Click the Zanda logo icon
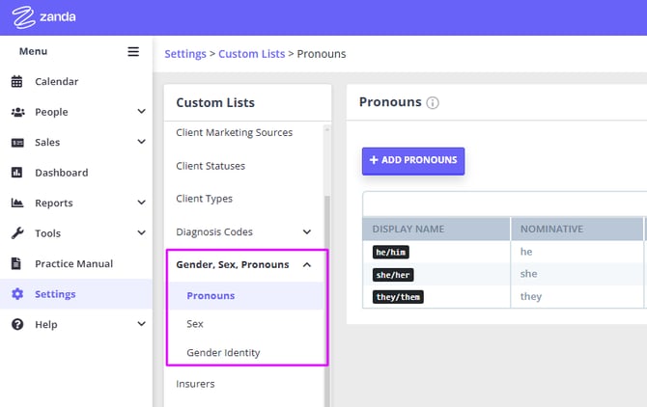647x407 pixels. coord(21,16)
